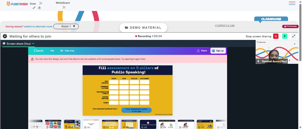Click the warning triangle icon in banner
302x129 pixels.
pos(32,59)
